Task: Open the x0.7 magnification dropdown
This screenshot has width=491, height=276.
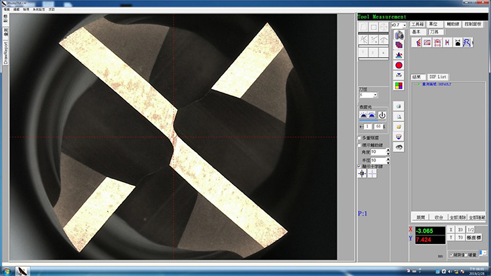Action: click(x=404, y=25)
